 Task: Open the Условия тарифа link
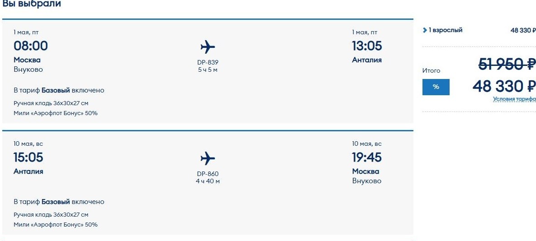[514, 99]
